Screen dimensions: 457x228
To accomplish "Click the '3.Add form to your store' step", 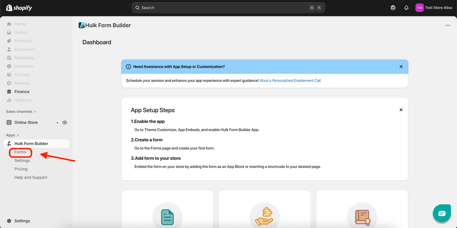I will pyautogui.click(x=156, y=158).
